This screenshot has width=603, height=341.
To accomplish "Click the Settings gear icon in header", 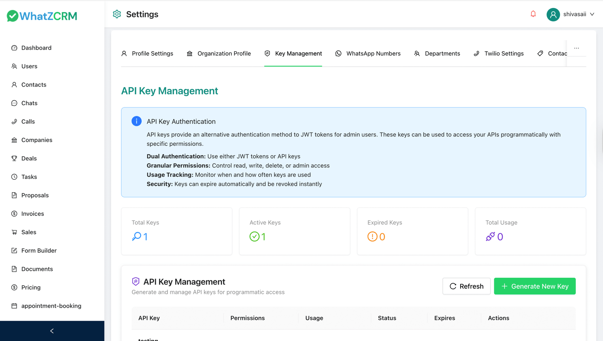I will tap(117, 14).
